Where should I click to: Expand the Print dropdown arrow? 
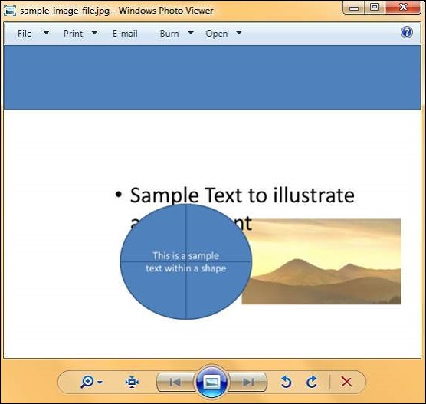[x=94, y=33]
